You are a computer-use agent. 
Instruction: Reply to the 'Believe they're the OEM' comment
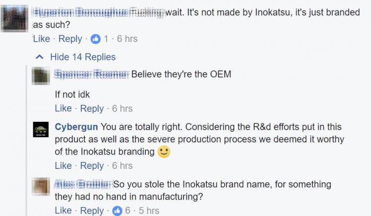point(92,109)
